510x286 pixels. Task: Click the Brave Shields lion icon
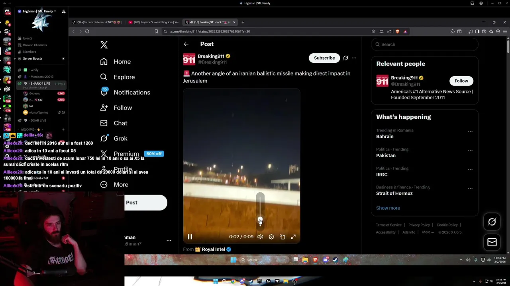(x=397, y=31)
